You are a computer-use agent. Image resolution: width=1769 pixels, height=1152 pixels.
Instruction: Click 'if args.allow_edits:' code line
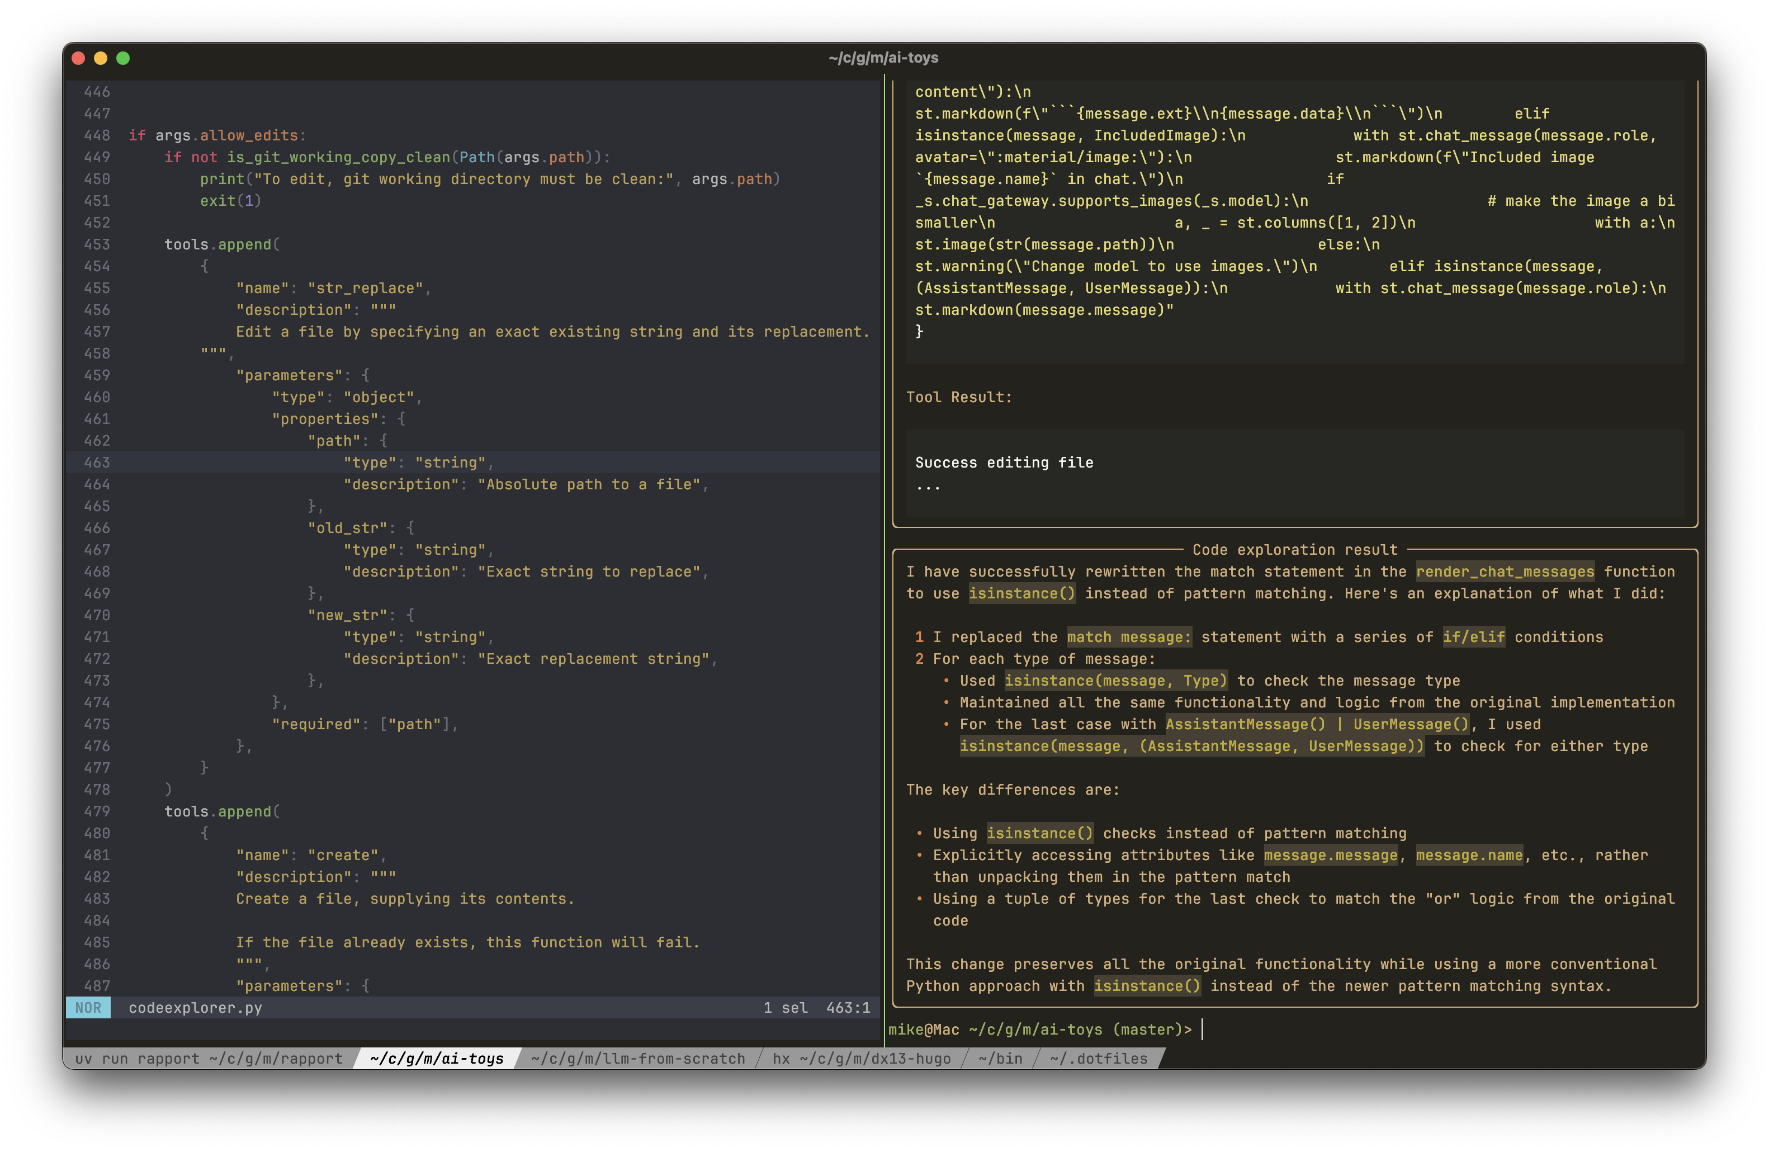click(x=218, y=135)
